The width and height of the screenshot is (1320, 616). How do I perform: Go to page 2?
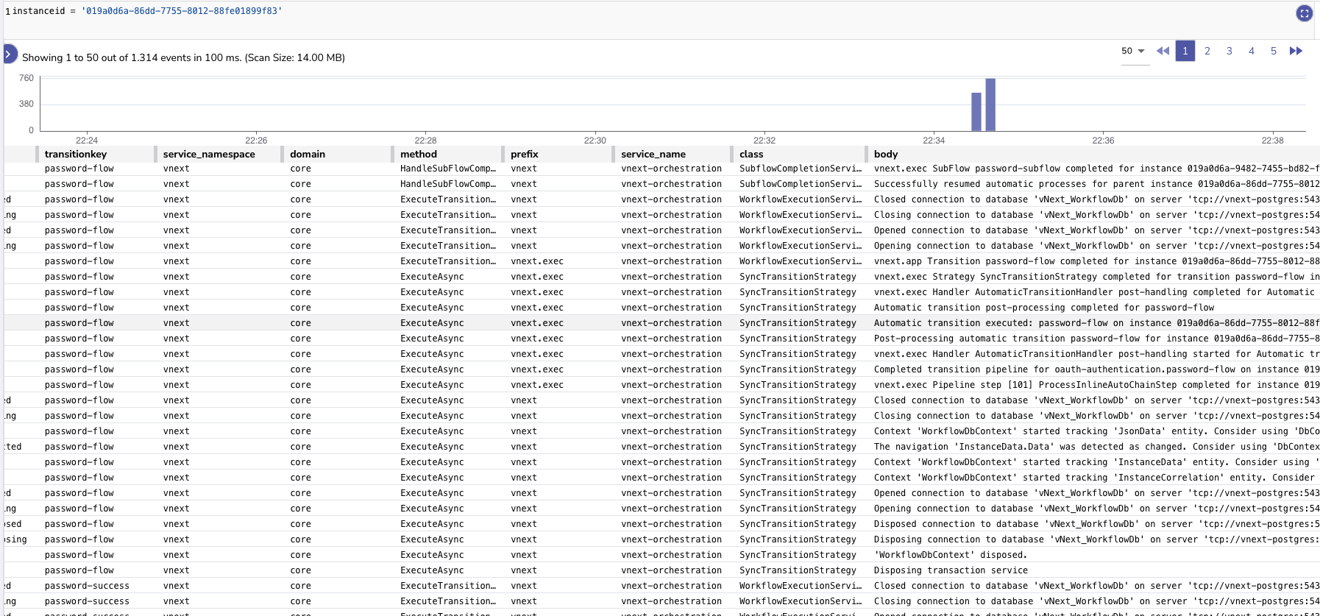point(1207,51)
